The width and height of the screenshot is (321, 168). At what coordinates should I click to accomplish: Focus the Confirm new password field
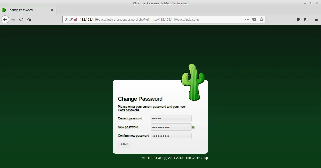pyautogui.click(x=171, y=136)
